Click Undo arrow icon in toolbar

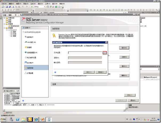[x=23, y=7]
